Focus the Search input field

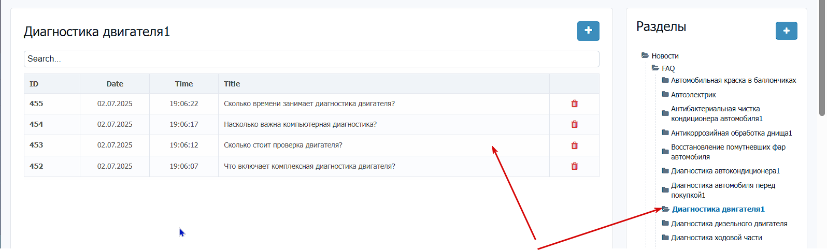tap(311, 59)
